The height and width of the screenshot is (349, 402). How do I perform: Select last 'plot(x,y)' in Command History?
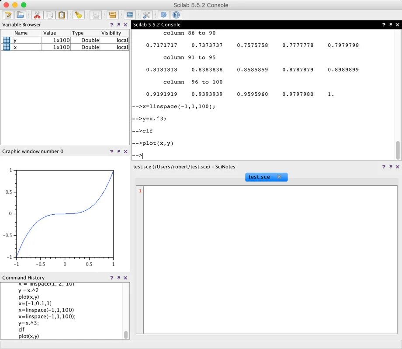click(x=28, y=336)
